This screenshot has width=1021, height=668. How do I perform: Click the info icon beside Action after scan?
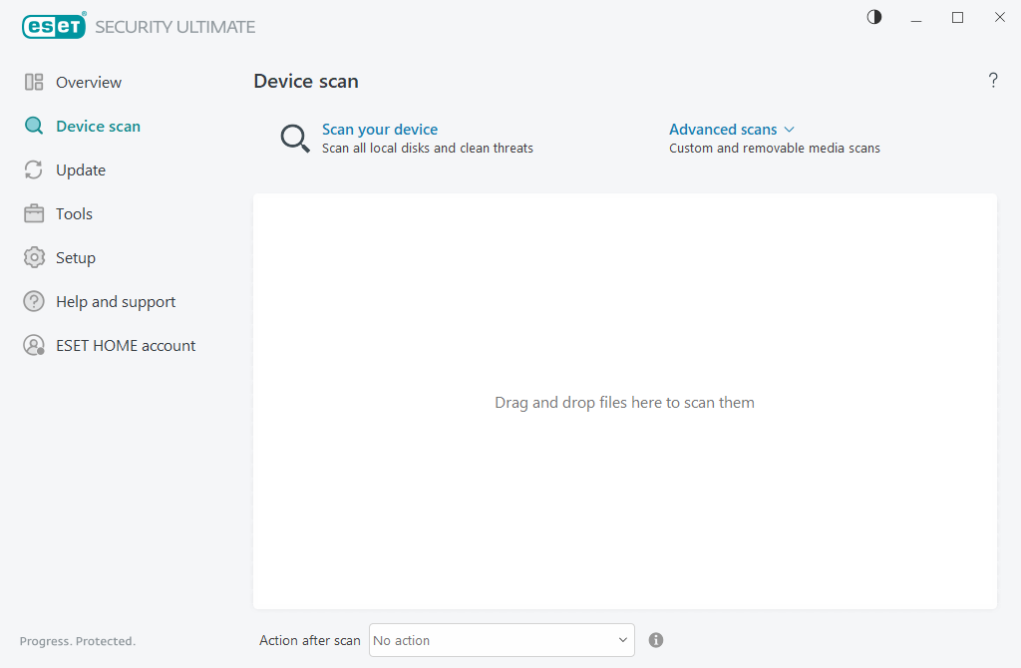tap(656, 640)
